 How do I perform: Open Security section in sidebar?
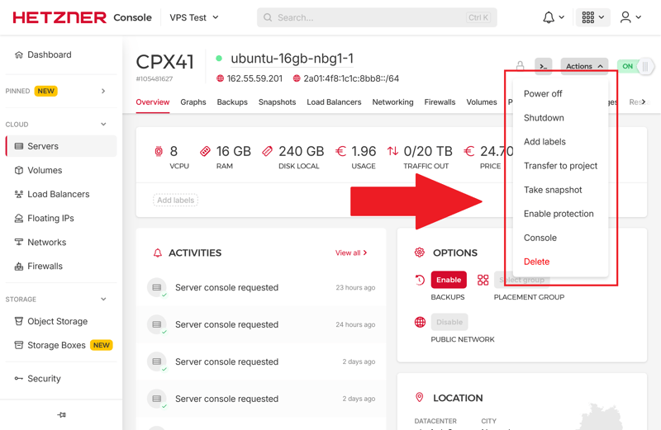pos(44,378)
